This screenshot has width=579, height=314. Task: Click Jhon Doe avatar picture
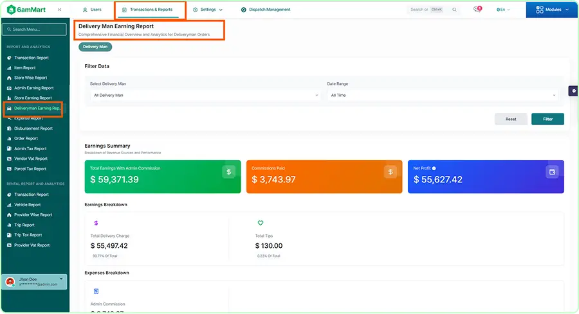tap(10, 282)
